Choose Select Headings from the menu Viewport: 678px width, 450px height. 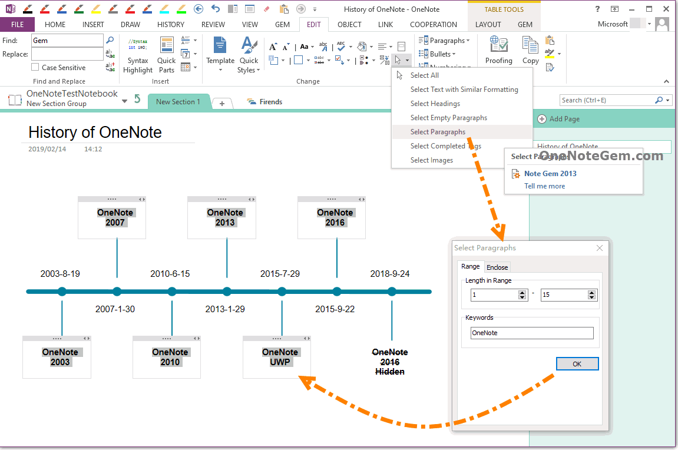pos(435,104)
